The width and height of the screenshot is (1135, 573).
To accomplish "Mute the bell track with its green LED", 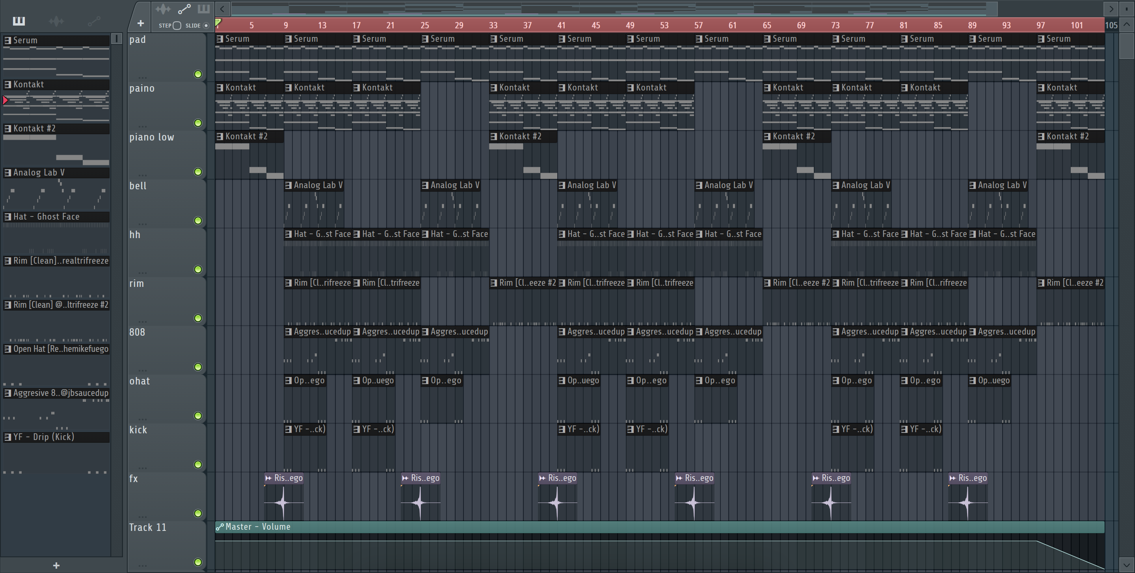I will click(198, 220).
